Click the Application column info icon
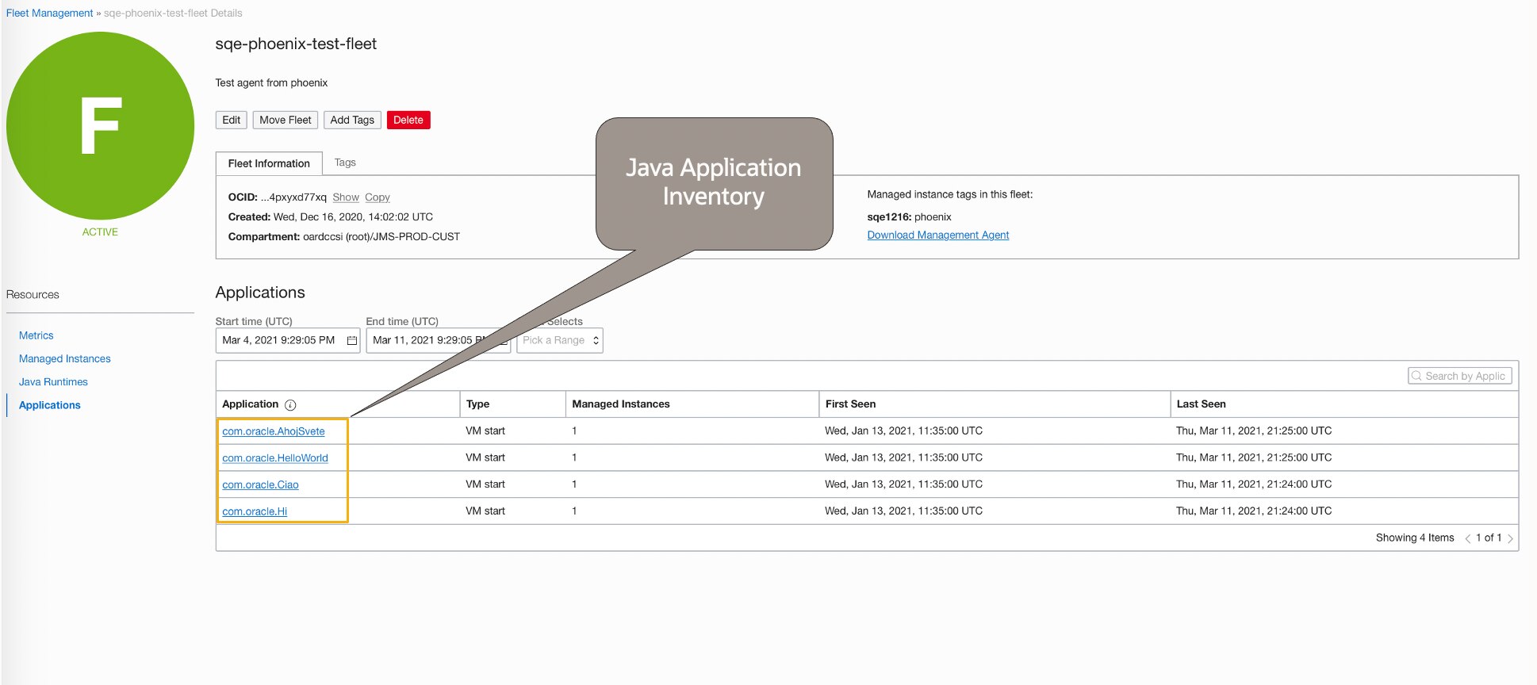The height and width of the screenshot is (685, 1537). pyautogui.click(x=290, y=405)
